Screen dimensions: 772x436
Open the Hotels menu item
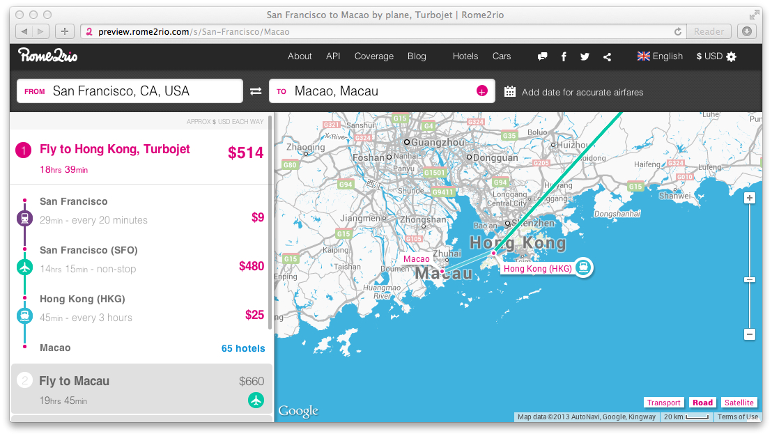[x=465, y=56]
